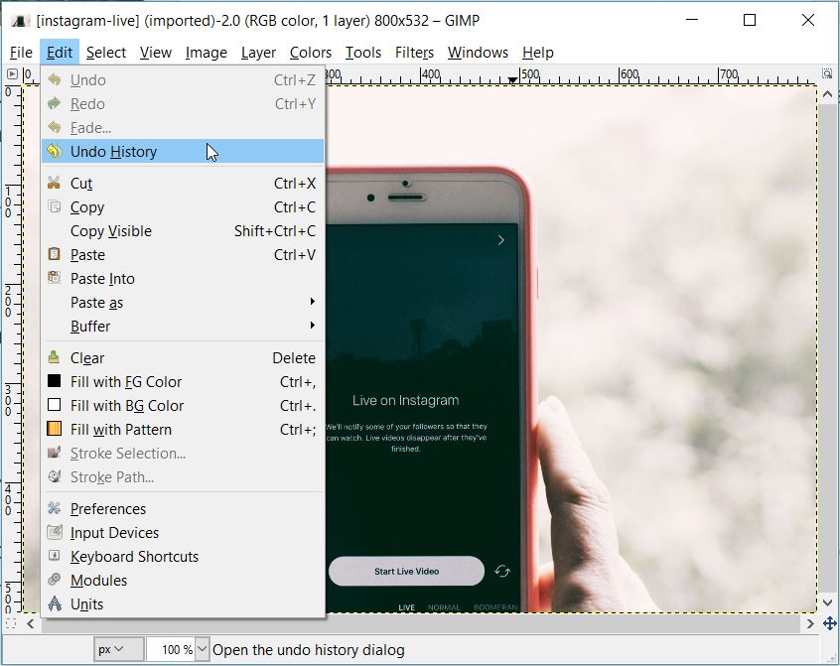Image resolution: width=840 pixels, height=666 pixels.
Task: Click the minimize window button
Action: [692, 20]
